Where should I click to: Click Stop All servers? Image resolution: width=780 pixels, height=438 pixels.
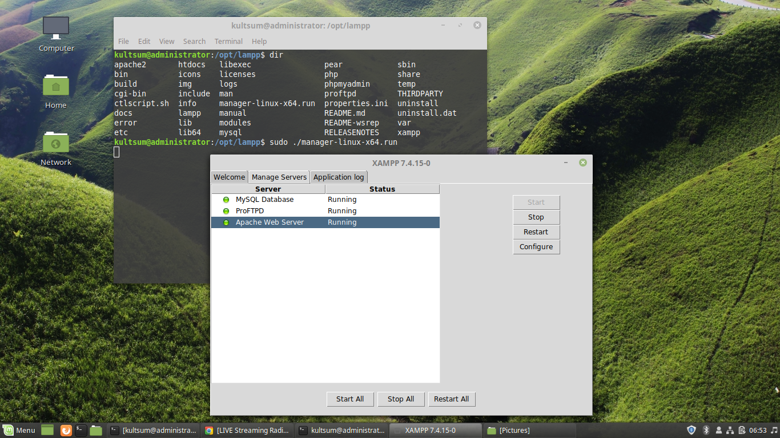[400, 399]
